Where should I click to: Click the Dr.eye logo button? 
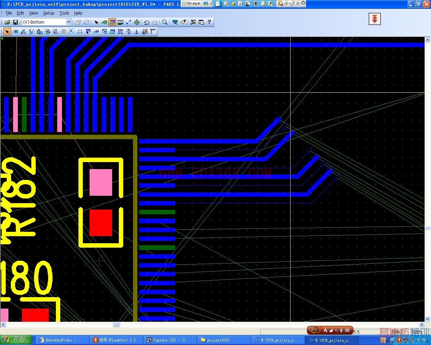(191, 4)
